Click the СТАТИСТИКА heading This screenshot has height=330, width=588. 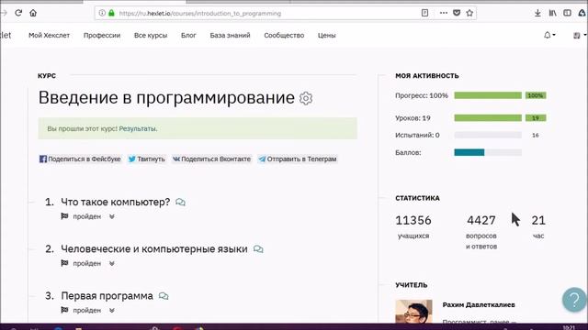pos(417,198)
